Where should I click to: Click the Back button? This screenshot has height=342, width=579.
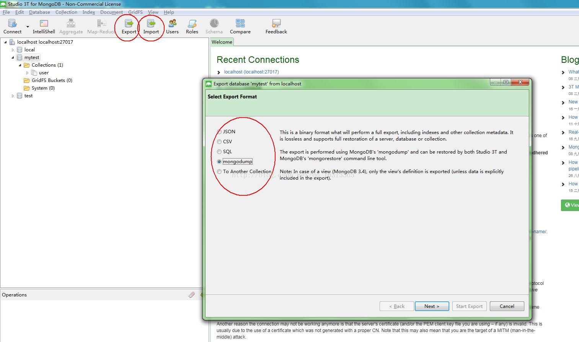click(397, 306)
